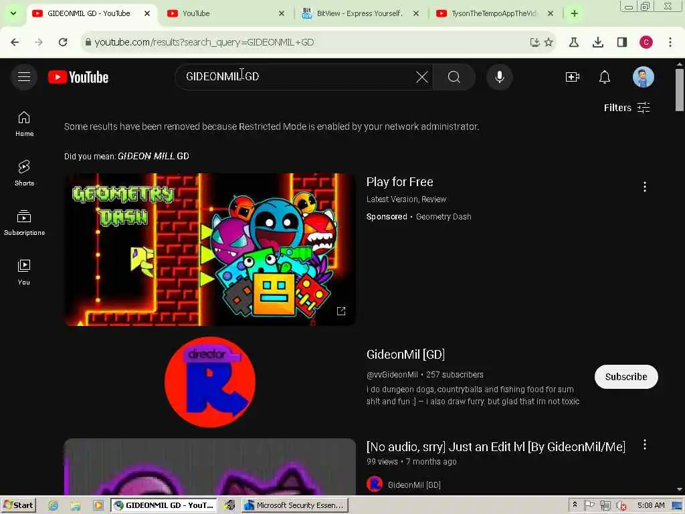Switch to the TysonTheTempoAppTheVid tab

coord(494,13)
